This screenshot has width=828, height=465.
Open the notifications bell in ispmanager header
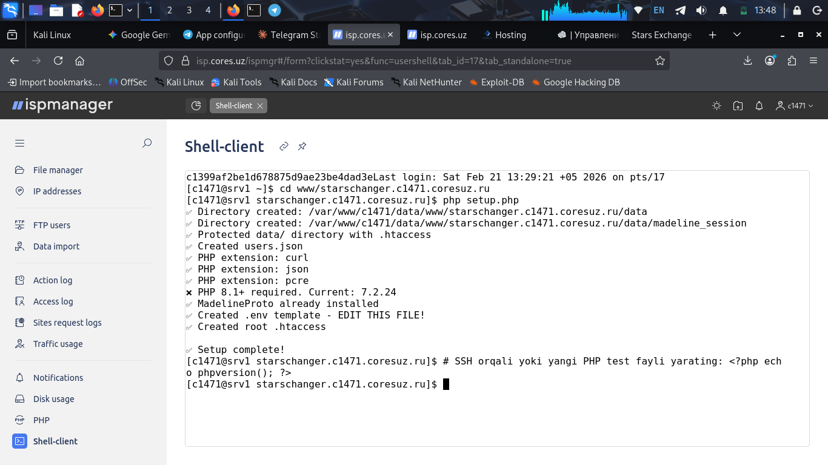(759, 106)
